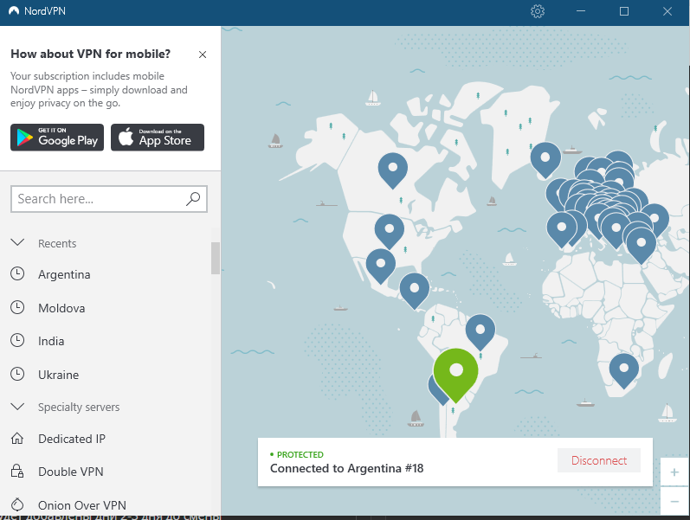Open the Google Play download badge
Image resolution: width=690 pixels, height=520 pixels.
[57, 138]
